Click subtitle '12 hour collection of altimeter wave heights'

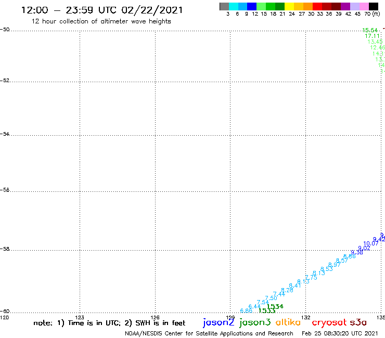point(101,21)
